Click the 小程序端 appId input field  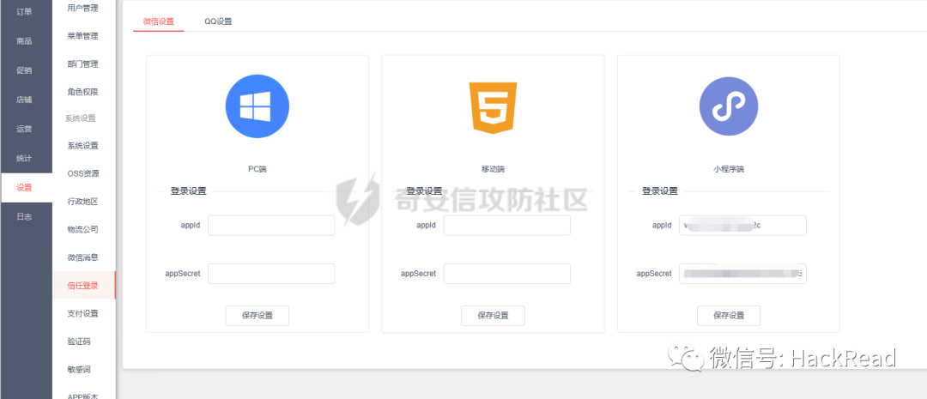(x=742, y=225)
